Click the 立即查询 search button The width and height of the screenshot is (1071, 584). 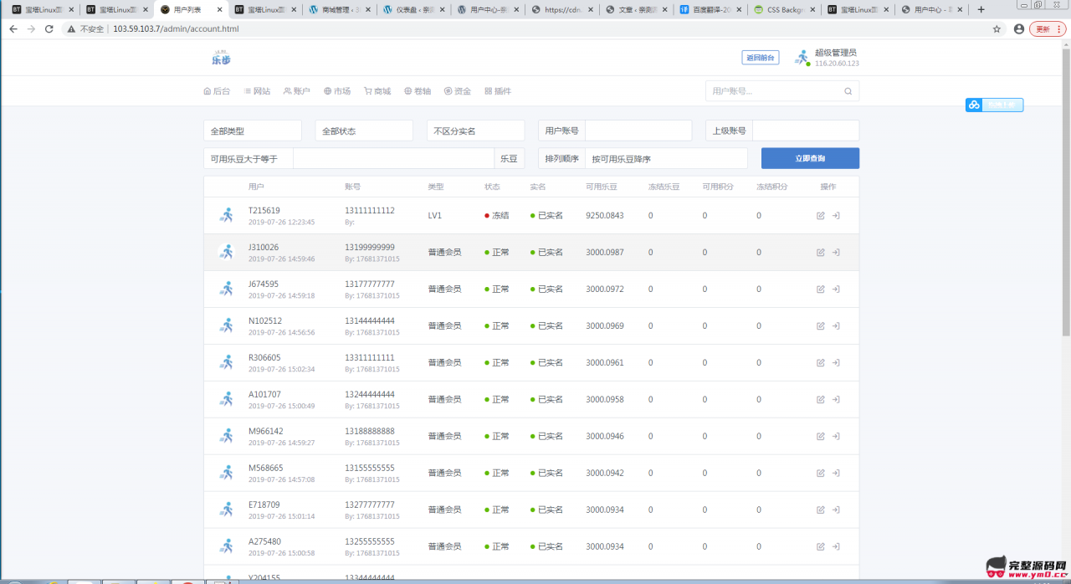(x=810, y=158)
